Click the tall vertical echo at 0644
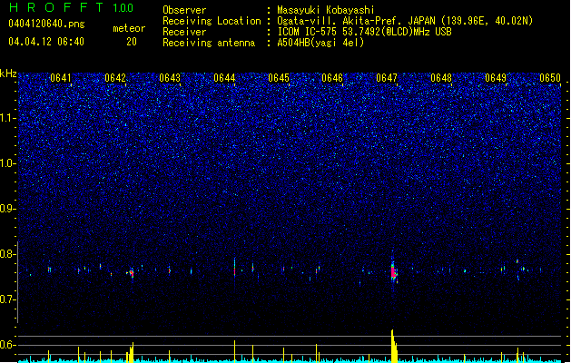The image size is (571, 363). [x=234, y=269]
